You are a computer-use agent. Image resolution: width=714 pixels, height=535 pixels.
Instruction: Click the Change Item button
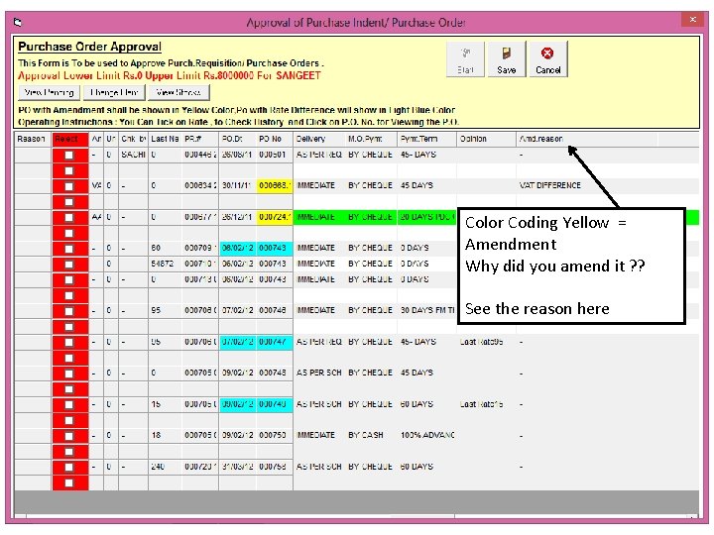pos(114,92)
